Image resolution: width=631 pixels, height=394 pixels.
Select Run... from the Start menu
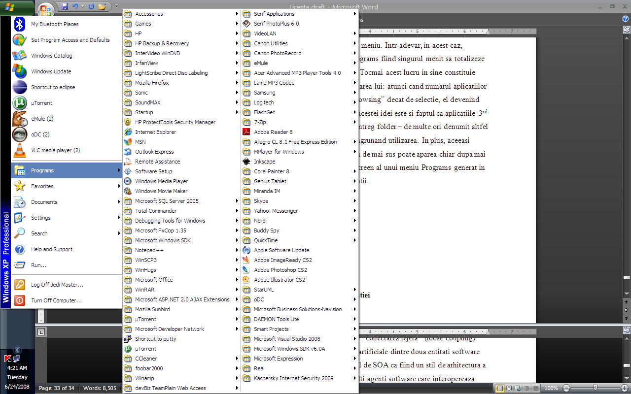(x=67, y=265)
